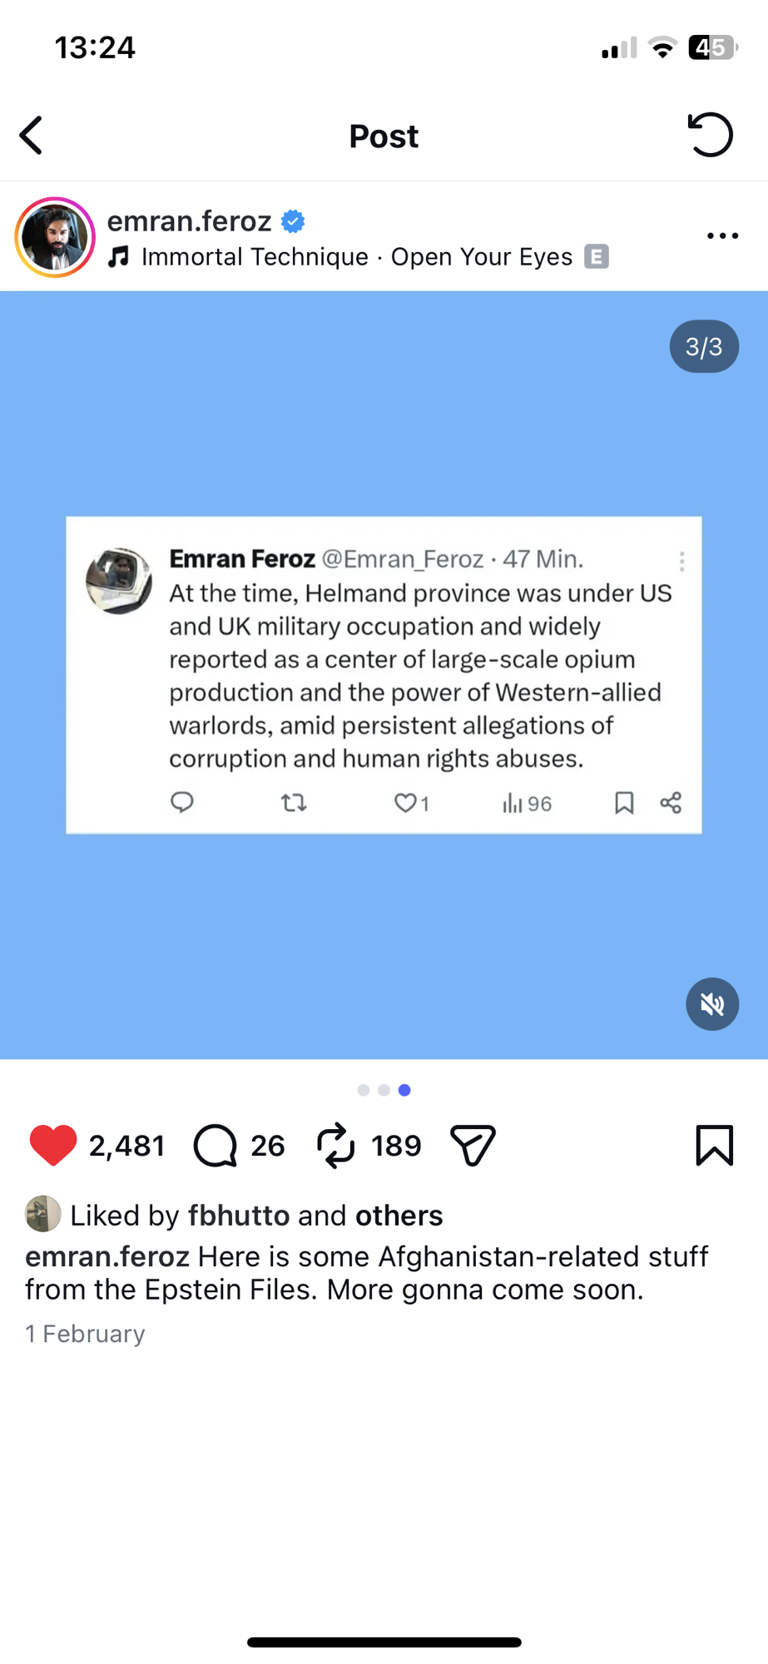Tap the back arrow icon
Image resolution: width=768 pixels, height=1664 pixels.
[32, 136]
